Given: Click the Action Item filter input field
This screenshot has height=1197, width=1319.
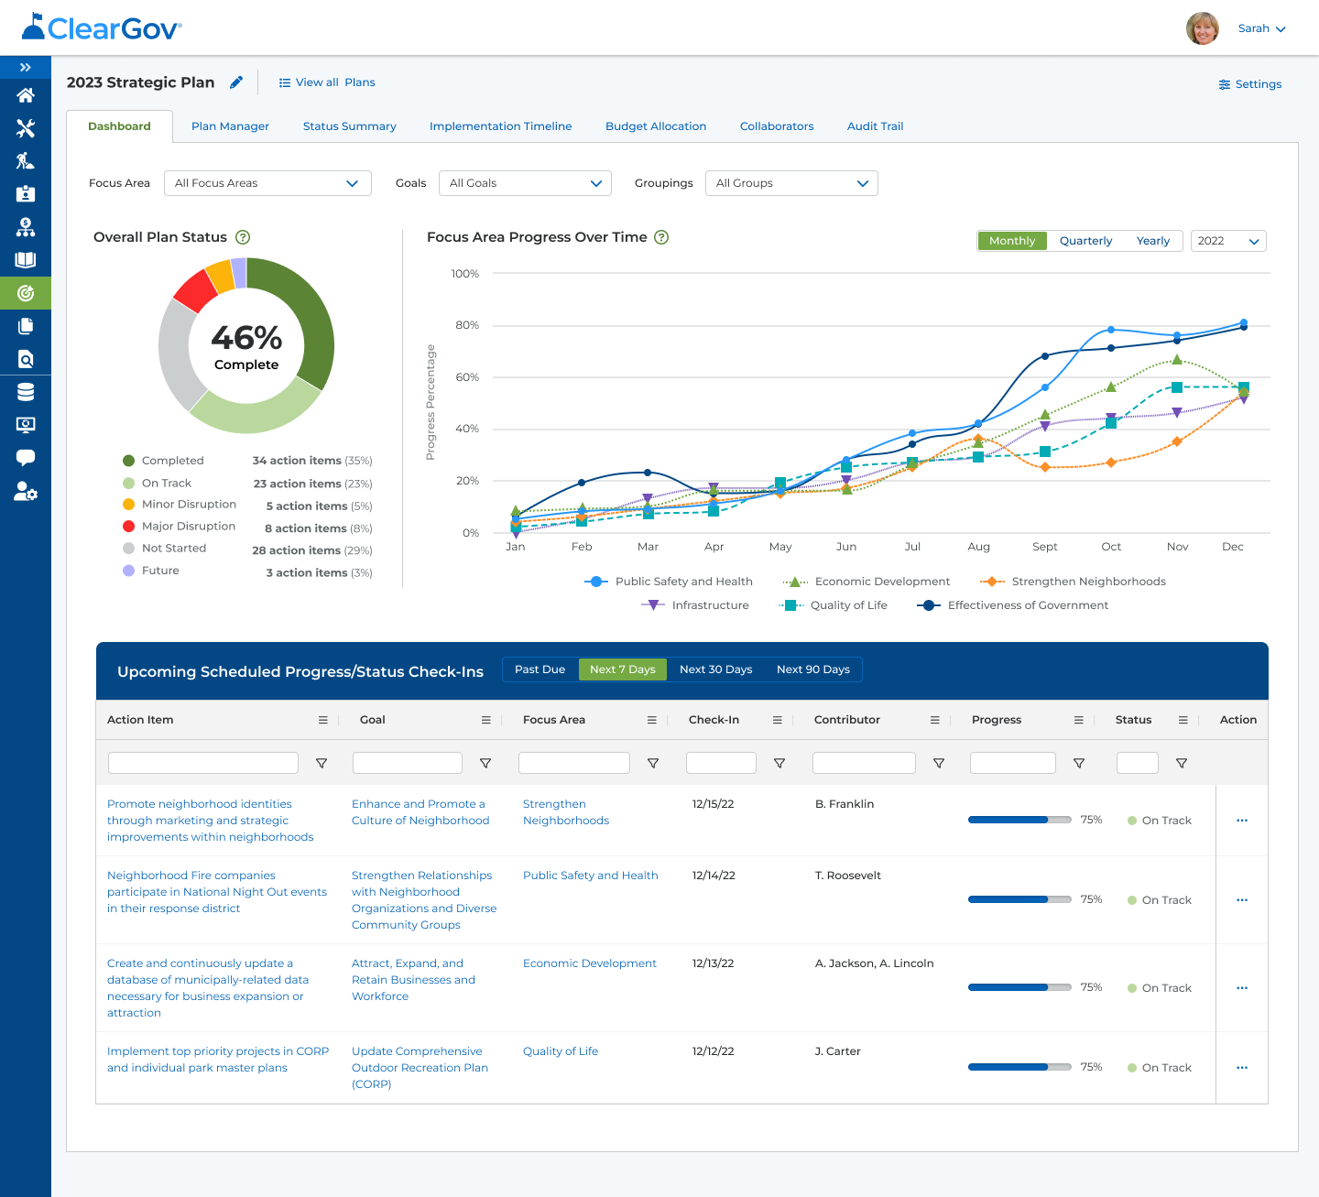Looking at the screenshot, I should tap(203, 763).
